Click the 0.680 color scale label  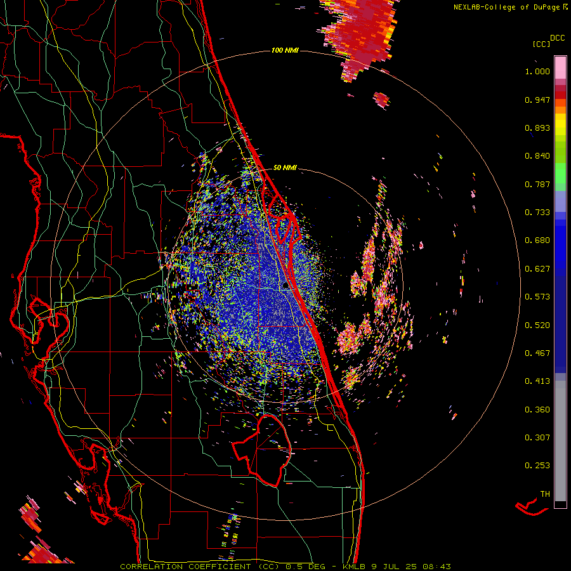click(x=537, y=240)
